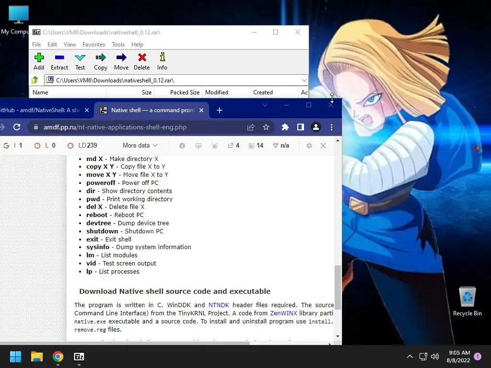Viewport: 491px width, 368px height.
Task: Select the Copy tool in 7-Zip
Action: [101, 61]
